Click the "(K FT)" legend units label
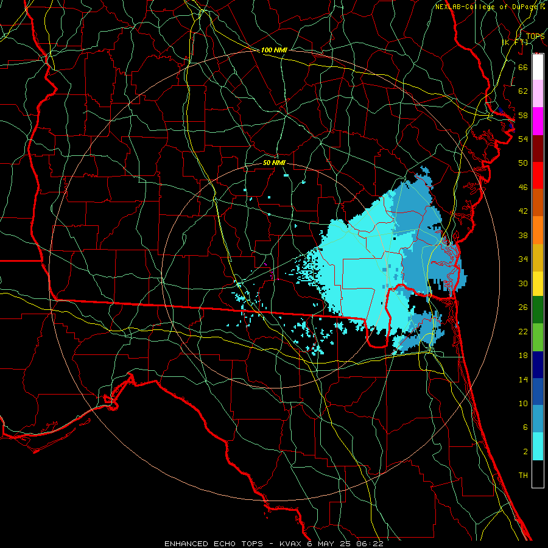The width and height of the screenshot is (548, 548). pos(515,42)
